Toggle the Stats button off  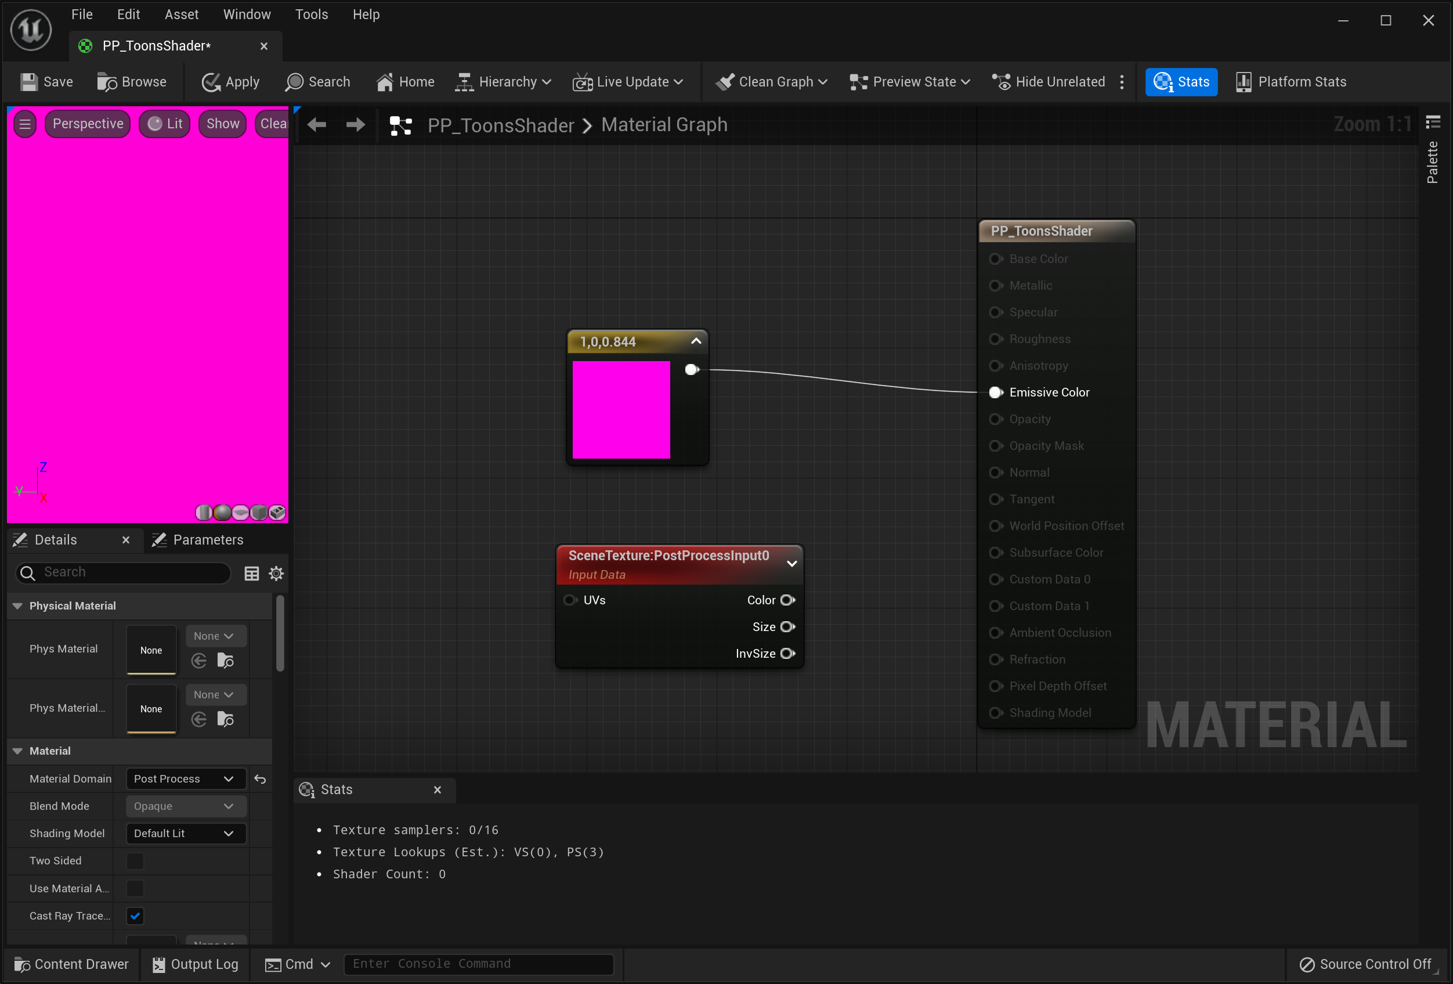coord(1181,82)
